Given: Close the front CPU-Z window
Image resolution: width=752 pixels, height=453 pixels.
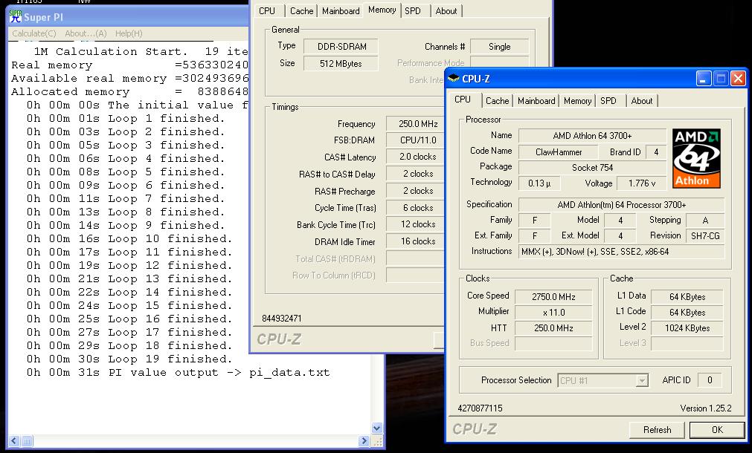Looking at the screenshot, I should pyautogui.click(x=738, y=79).
